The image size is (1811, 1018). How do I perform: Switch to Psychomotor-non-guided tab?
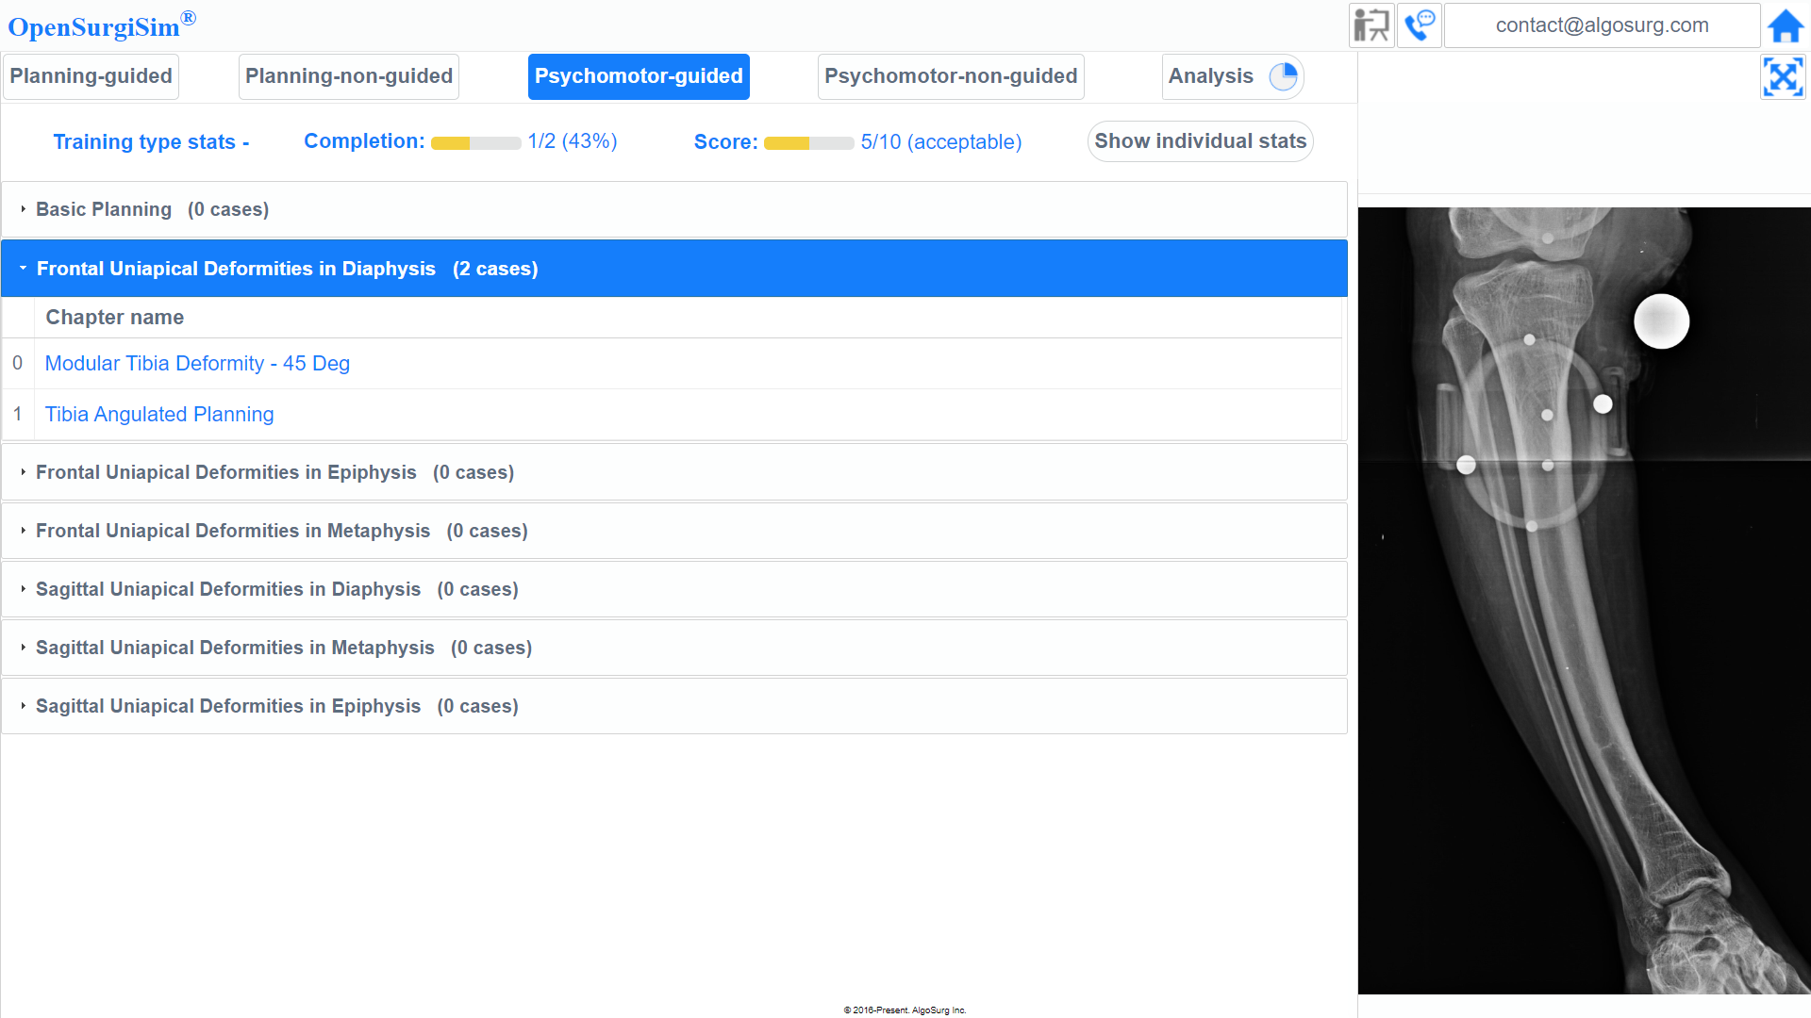tap(950, 76)
